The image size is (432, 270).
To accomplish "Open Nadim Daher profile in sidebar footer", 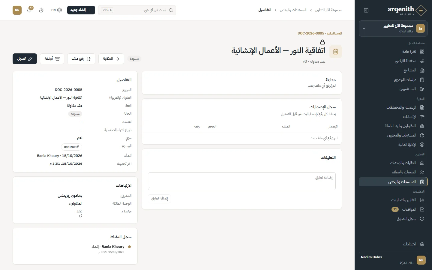I will [393, 260].
